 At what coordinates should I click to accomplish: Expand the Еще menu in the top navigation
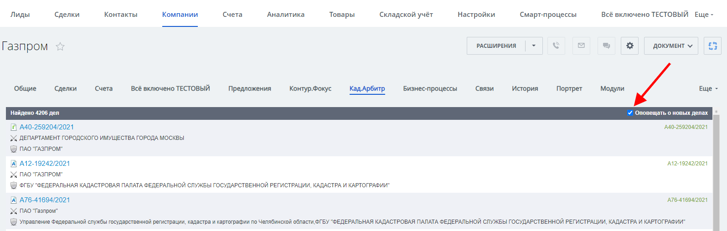[704, 15]
